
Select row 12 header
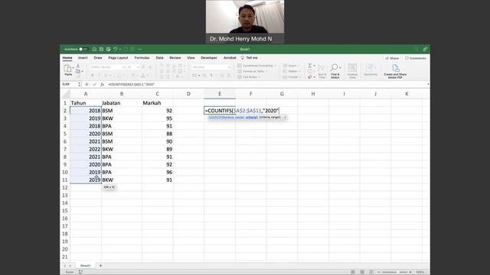64,188
